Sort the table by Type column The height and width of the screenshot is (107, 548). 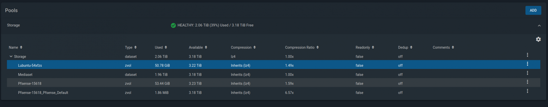131,47
